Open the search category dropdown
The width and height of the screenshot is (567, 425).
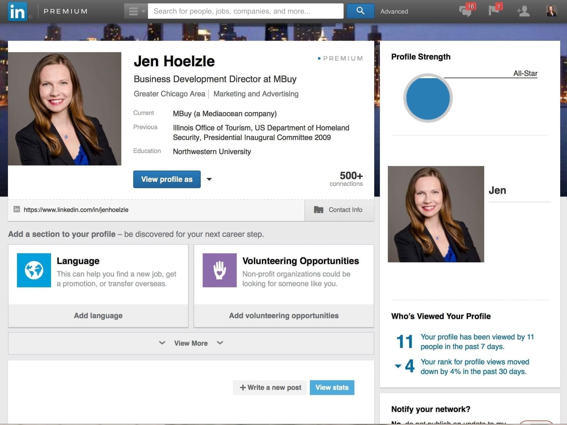pos(136,11)
